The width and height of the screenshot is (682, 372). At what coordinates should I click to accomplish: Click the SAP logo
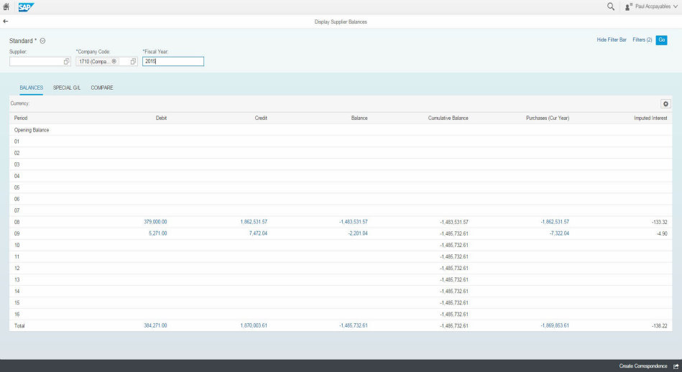pos(26,6)
